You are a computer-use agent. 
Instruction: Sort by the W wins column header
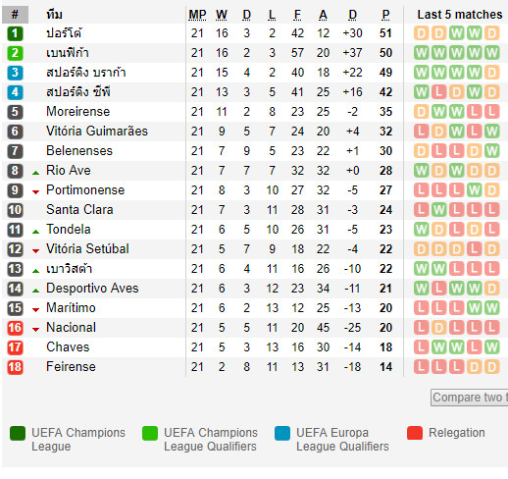[222, 15]
